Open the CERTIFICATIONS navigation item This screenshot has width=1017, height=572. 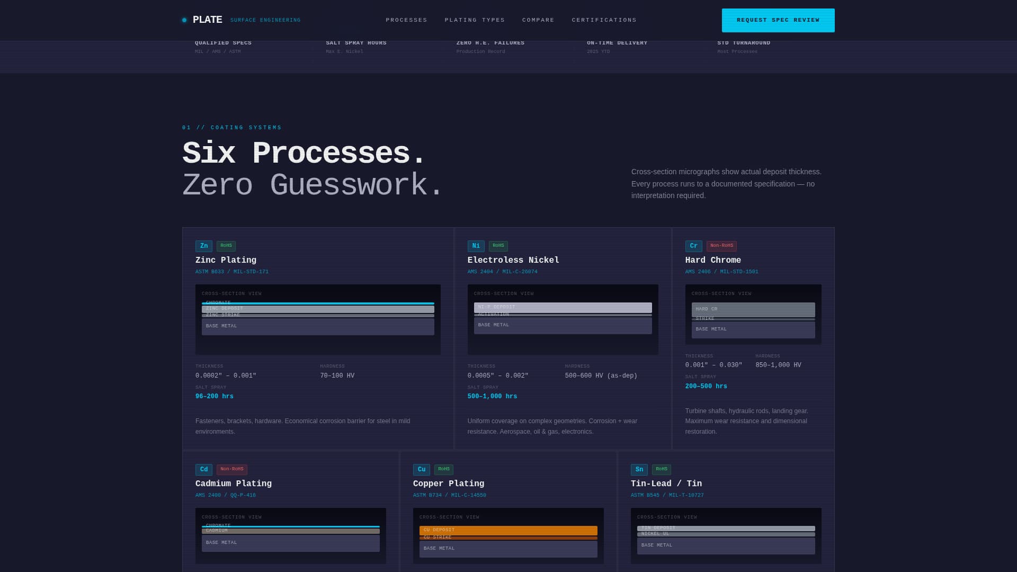pyautogui.click(x=604, y=20)
